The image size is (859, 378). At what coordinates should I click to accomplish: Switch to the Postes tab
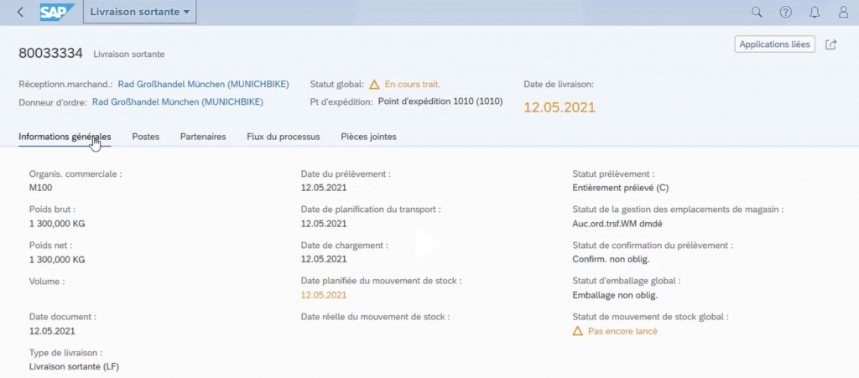tap(145, 137)
